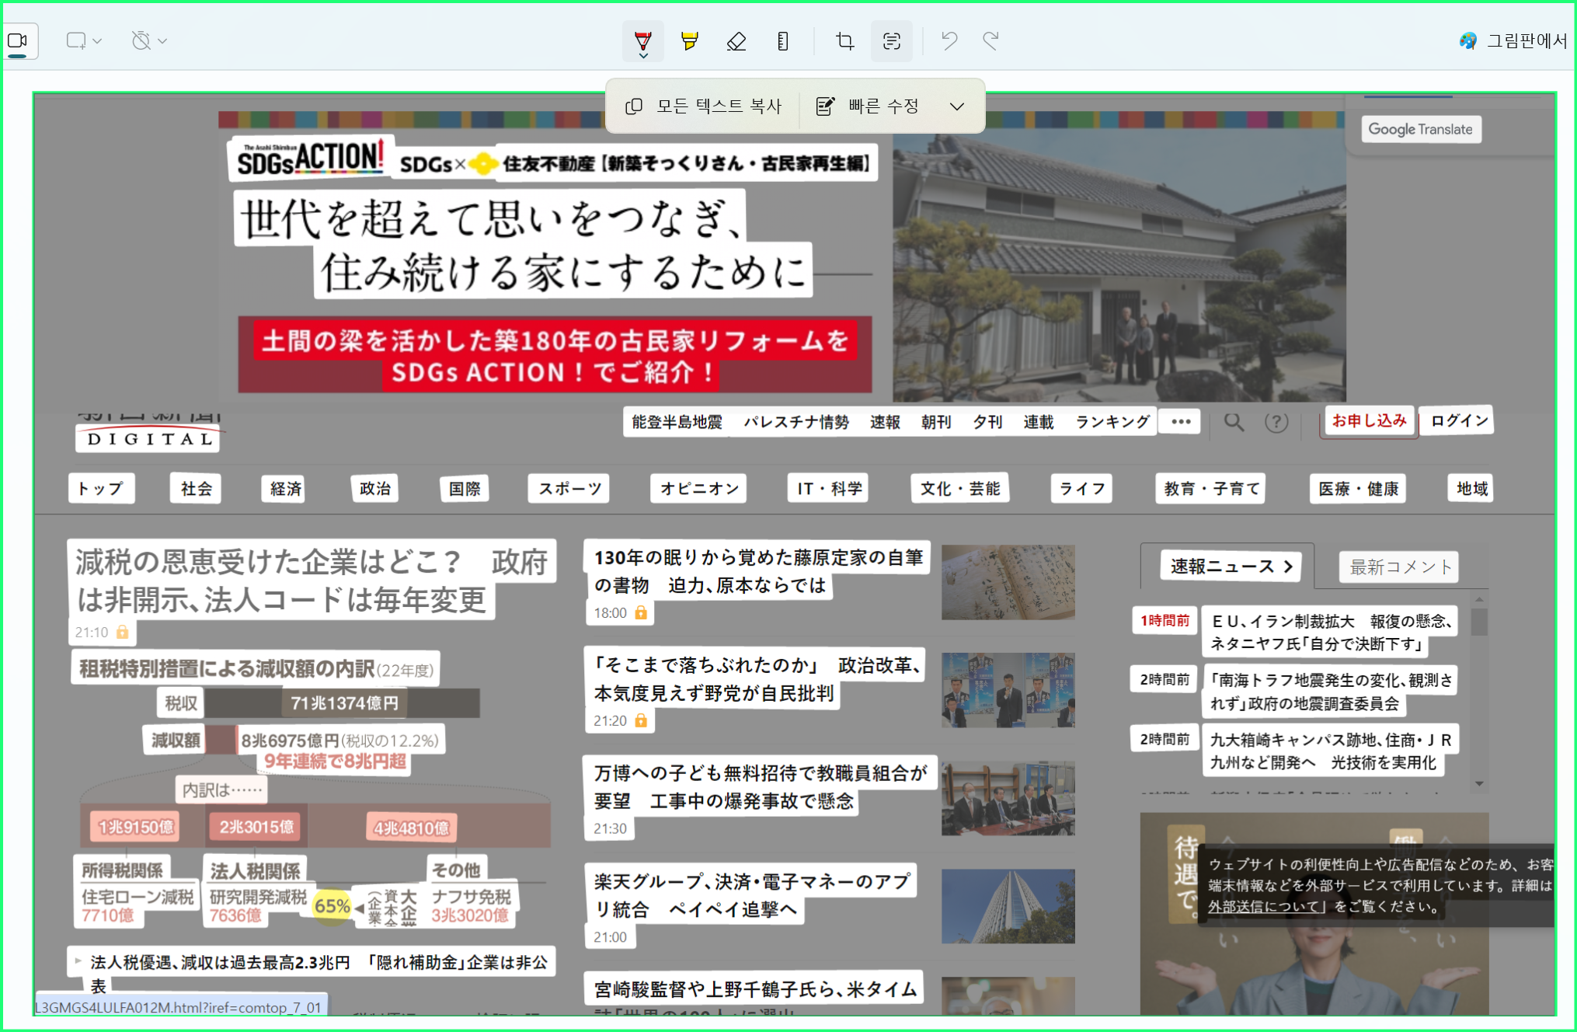The image size is (1577, 1032).
Task: Click the undo arrow
Action: coord(949,40)
